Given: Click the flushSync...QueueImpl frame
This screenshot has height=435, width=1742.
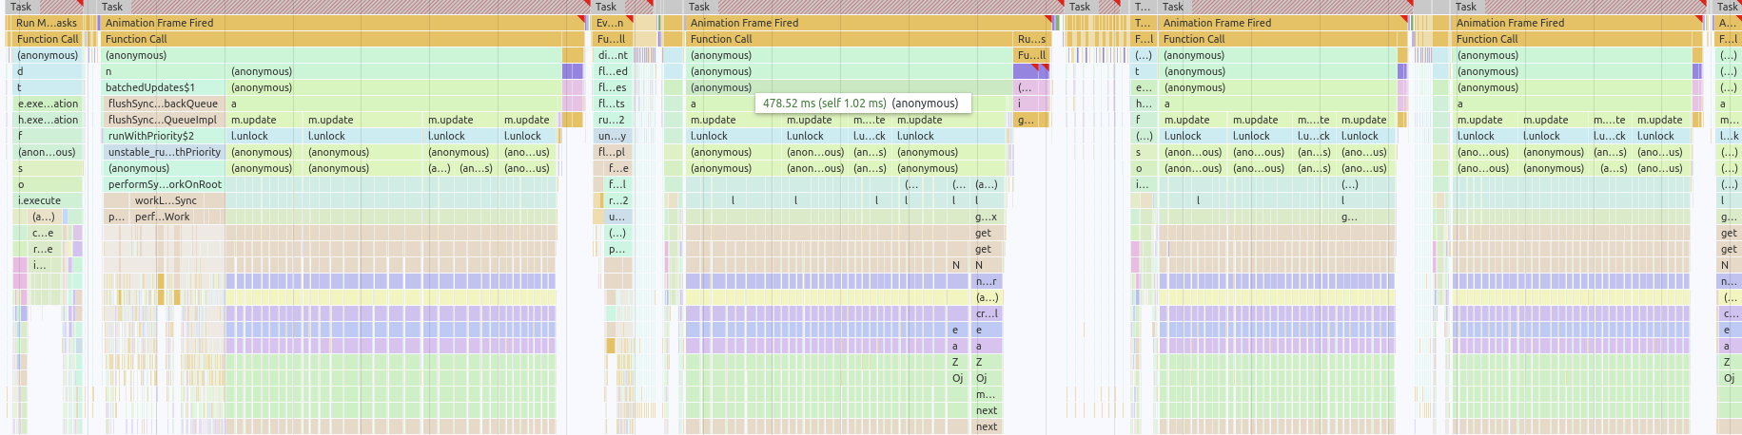Looking at the screenshot, I should [164, 120].
